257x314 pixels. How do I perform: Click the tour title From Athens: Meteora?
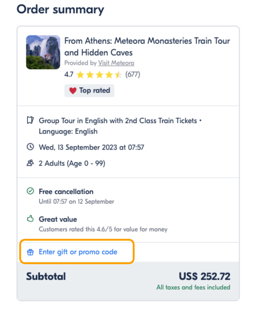(x=147, y=47)
